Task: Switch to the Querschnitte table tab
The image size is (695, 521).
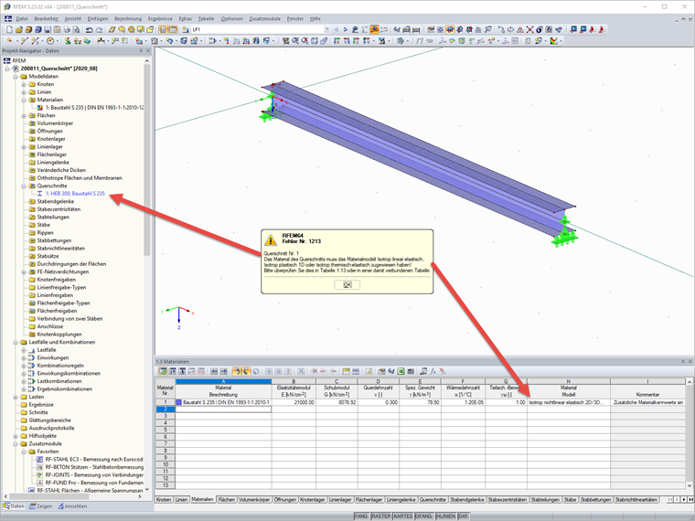Action: click(433, 499)
